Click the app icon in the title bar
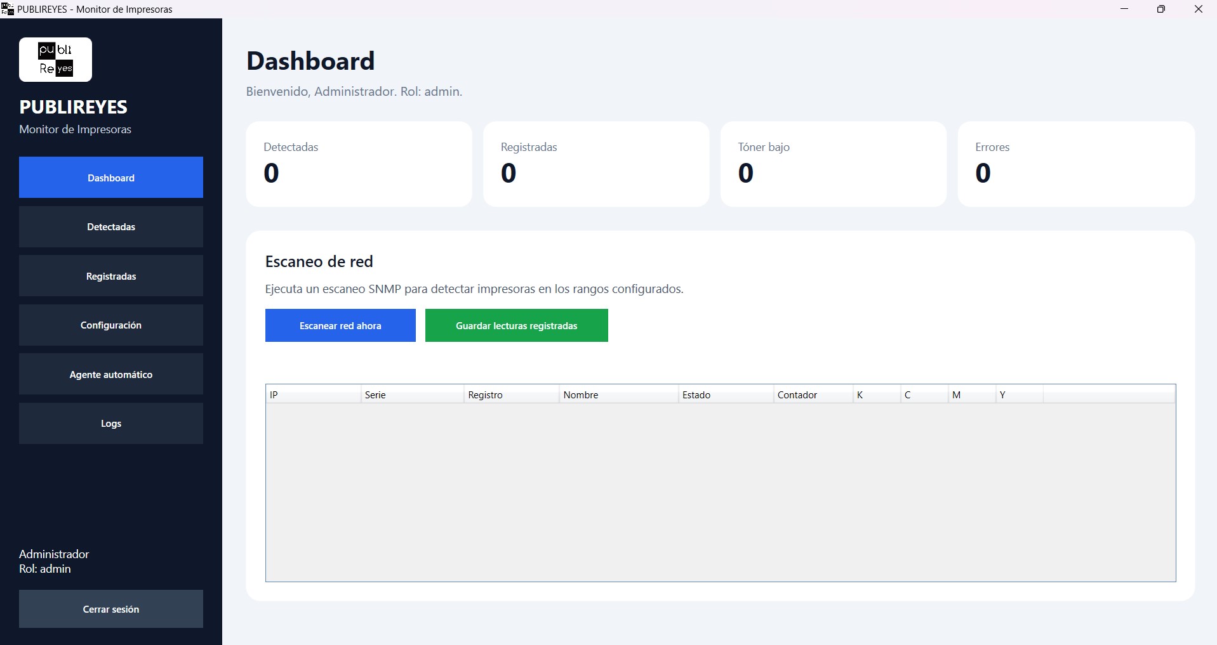 pyautogui.click(x=8, y=9)
